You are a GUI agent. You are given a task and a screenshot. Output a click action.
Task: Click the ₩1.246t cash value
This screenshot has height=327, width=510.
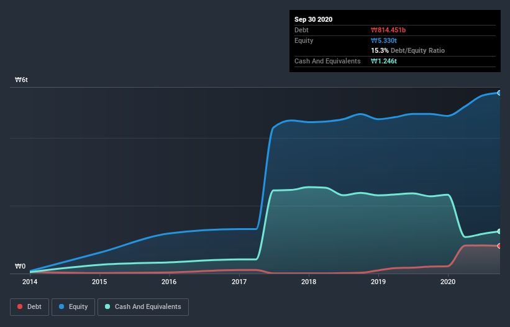tap(384, 61)
